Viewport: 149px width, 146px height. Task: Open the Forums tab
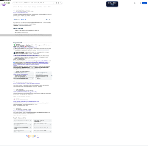25,7
